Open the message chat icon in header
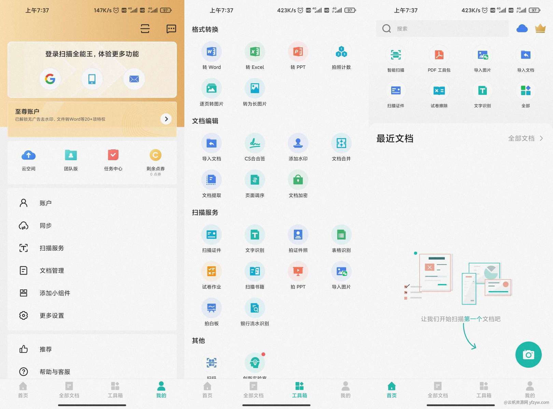The image size is (553, 409). pyautogui.click(x=171, y=29)
